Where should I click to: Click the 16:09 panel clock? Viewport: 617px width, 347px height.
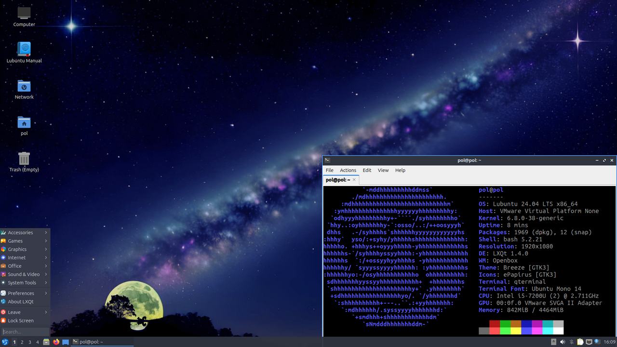610,342
